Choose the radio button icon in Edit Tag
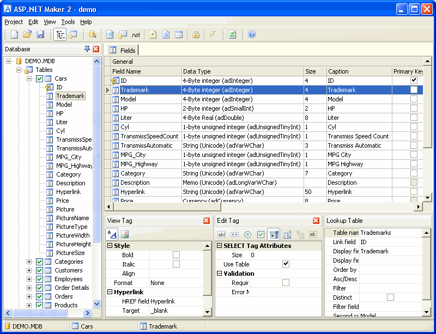 tap(247, 234)
